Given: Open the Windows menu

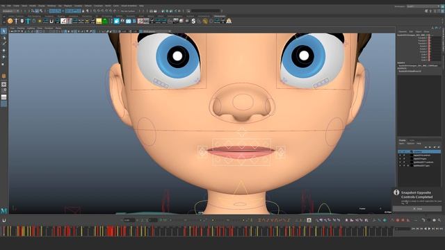Looking at the screenshot, I should point(51,6).
